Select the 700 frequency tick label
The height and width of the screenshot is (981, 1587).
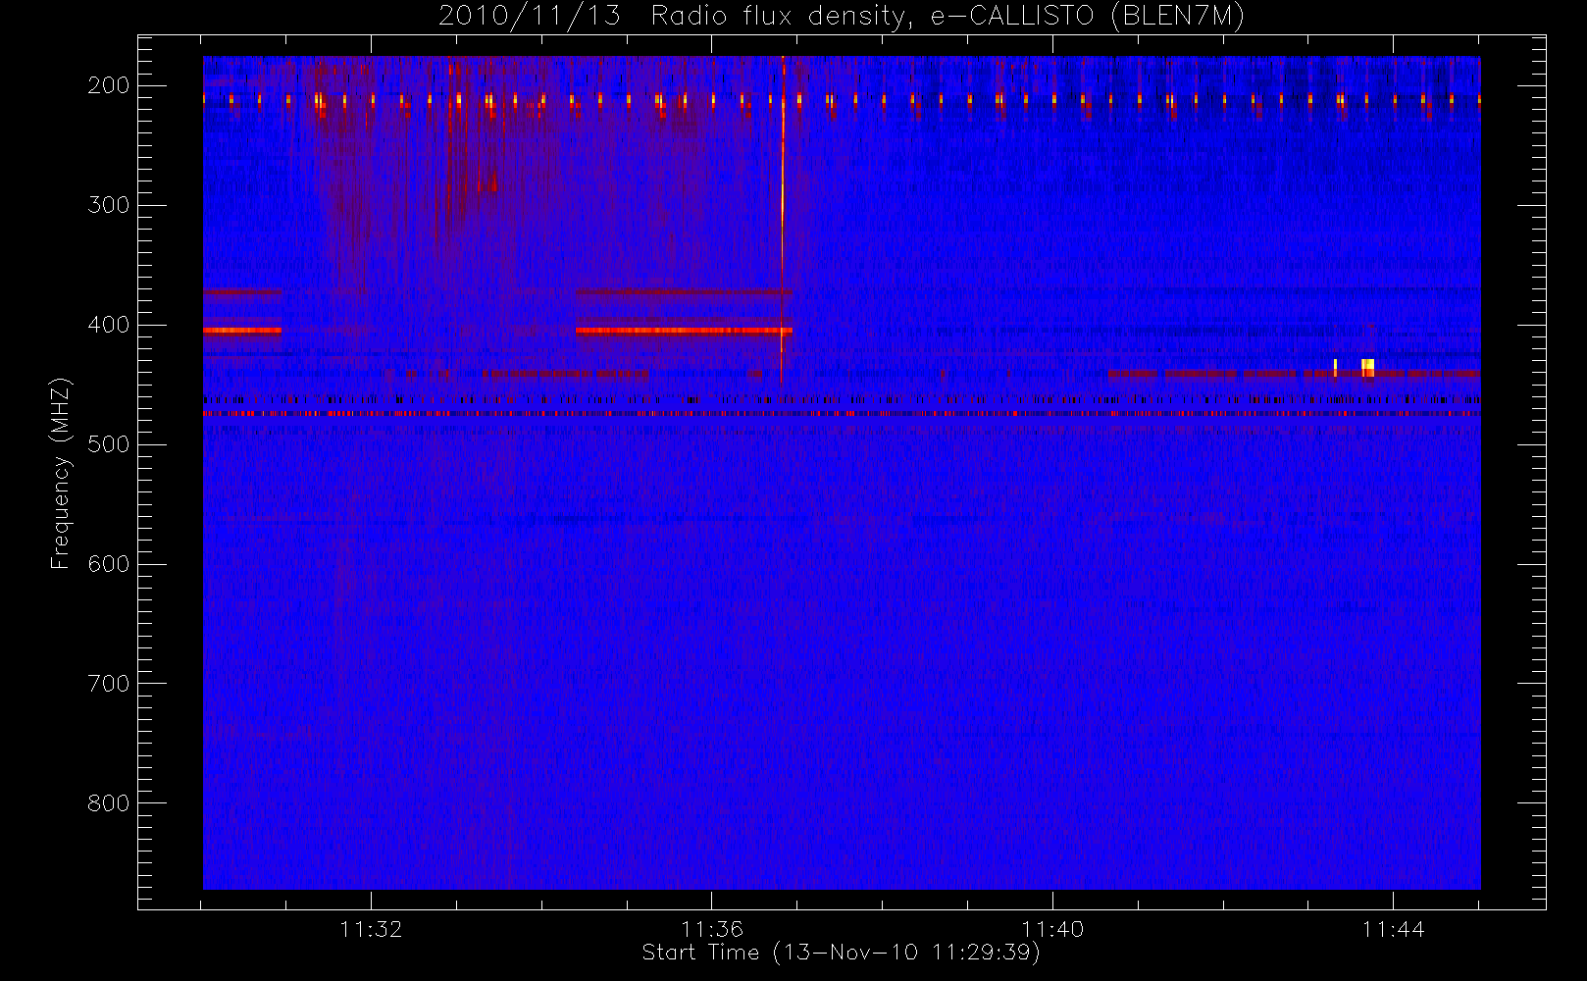click(109, 684)
